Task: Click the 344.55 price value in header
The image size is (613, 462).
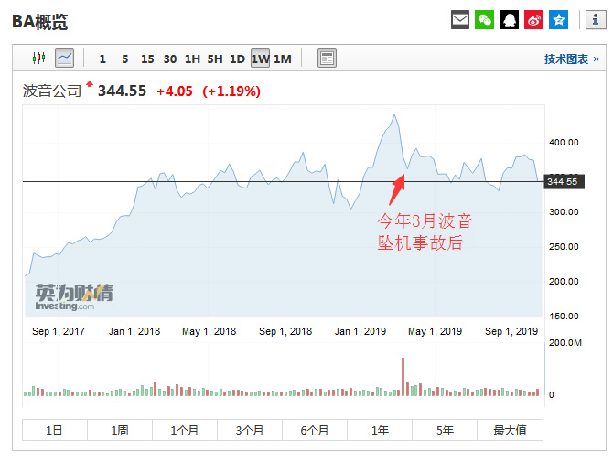Action: (x=122, y=91)
